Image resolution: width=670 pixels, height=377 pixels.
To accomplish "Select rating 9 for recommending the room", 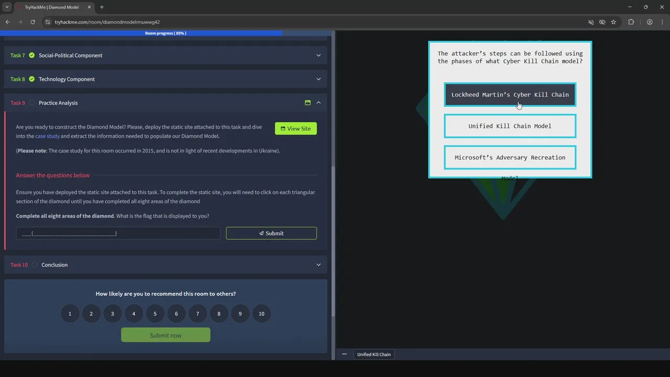I will pos(240,314).
